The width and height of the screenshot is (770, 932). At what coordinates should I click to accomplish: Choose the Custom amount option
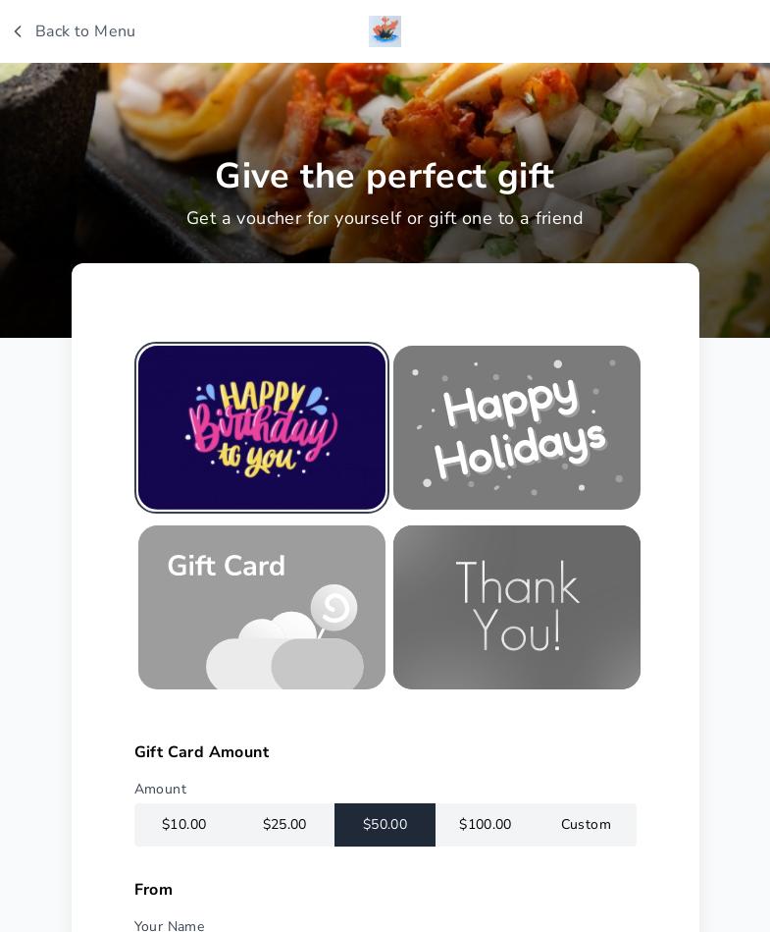coord(586,824)
